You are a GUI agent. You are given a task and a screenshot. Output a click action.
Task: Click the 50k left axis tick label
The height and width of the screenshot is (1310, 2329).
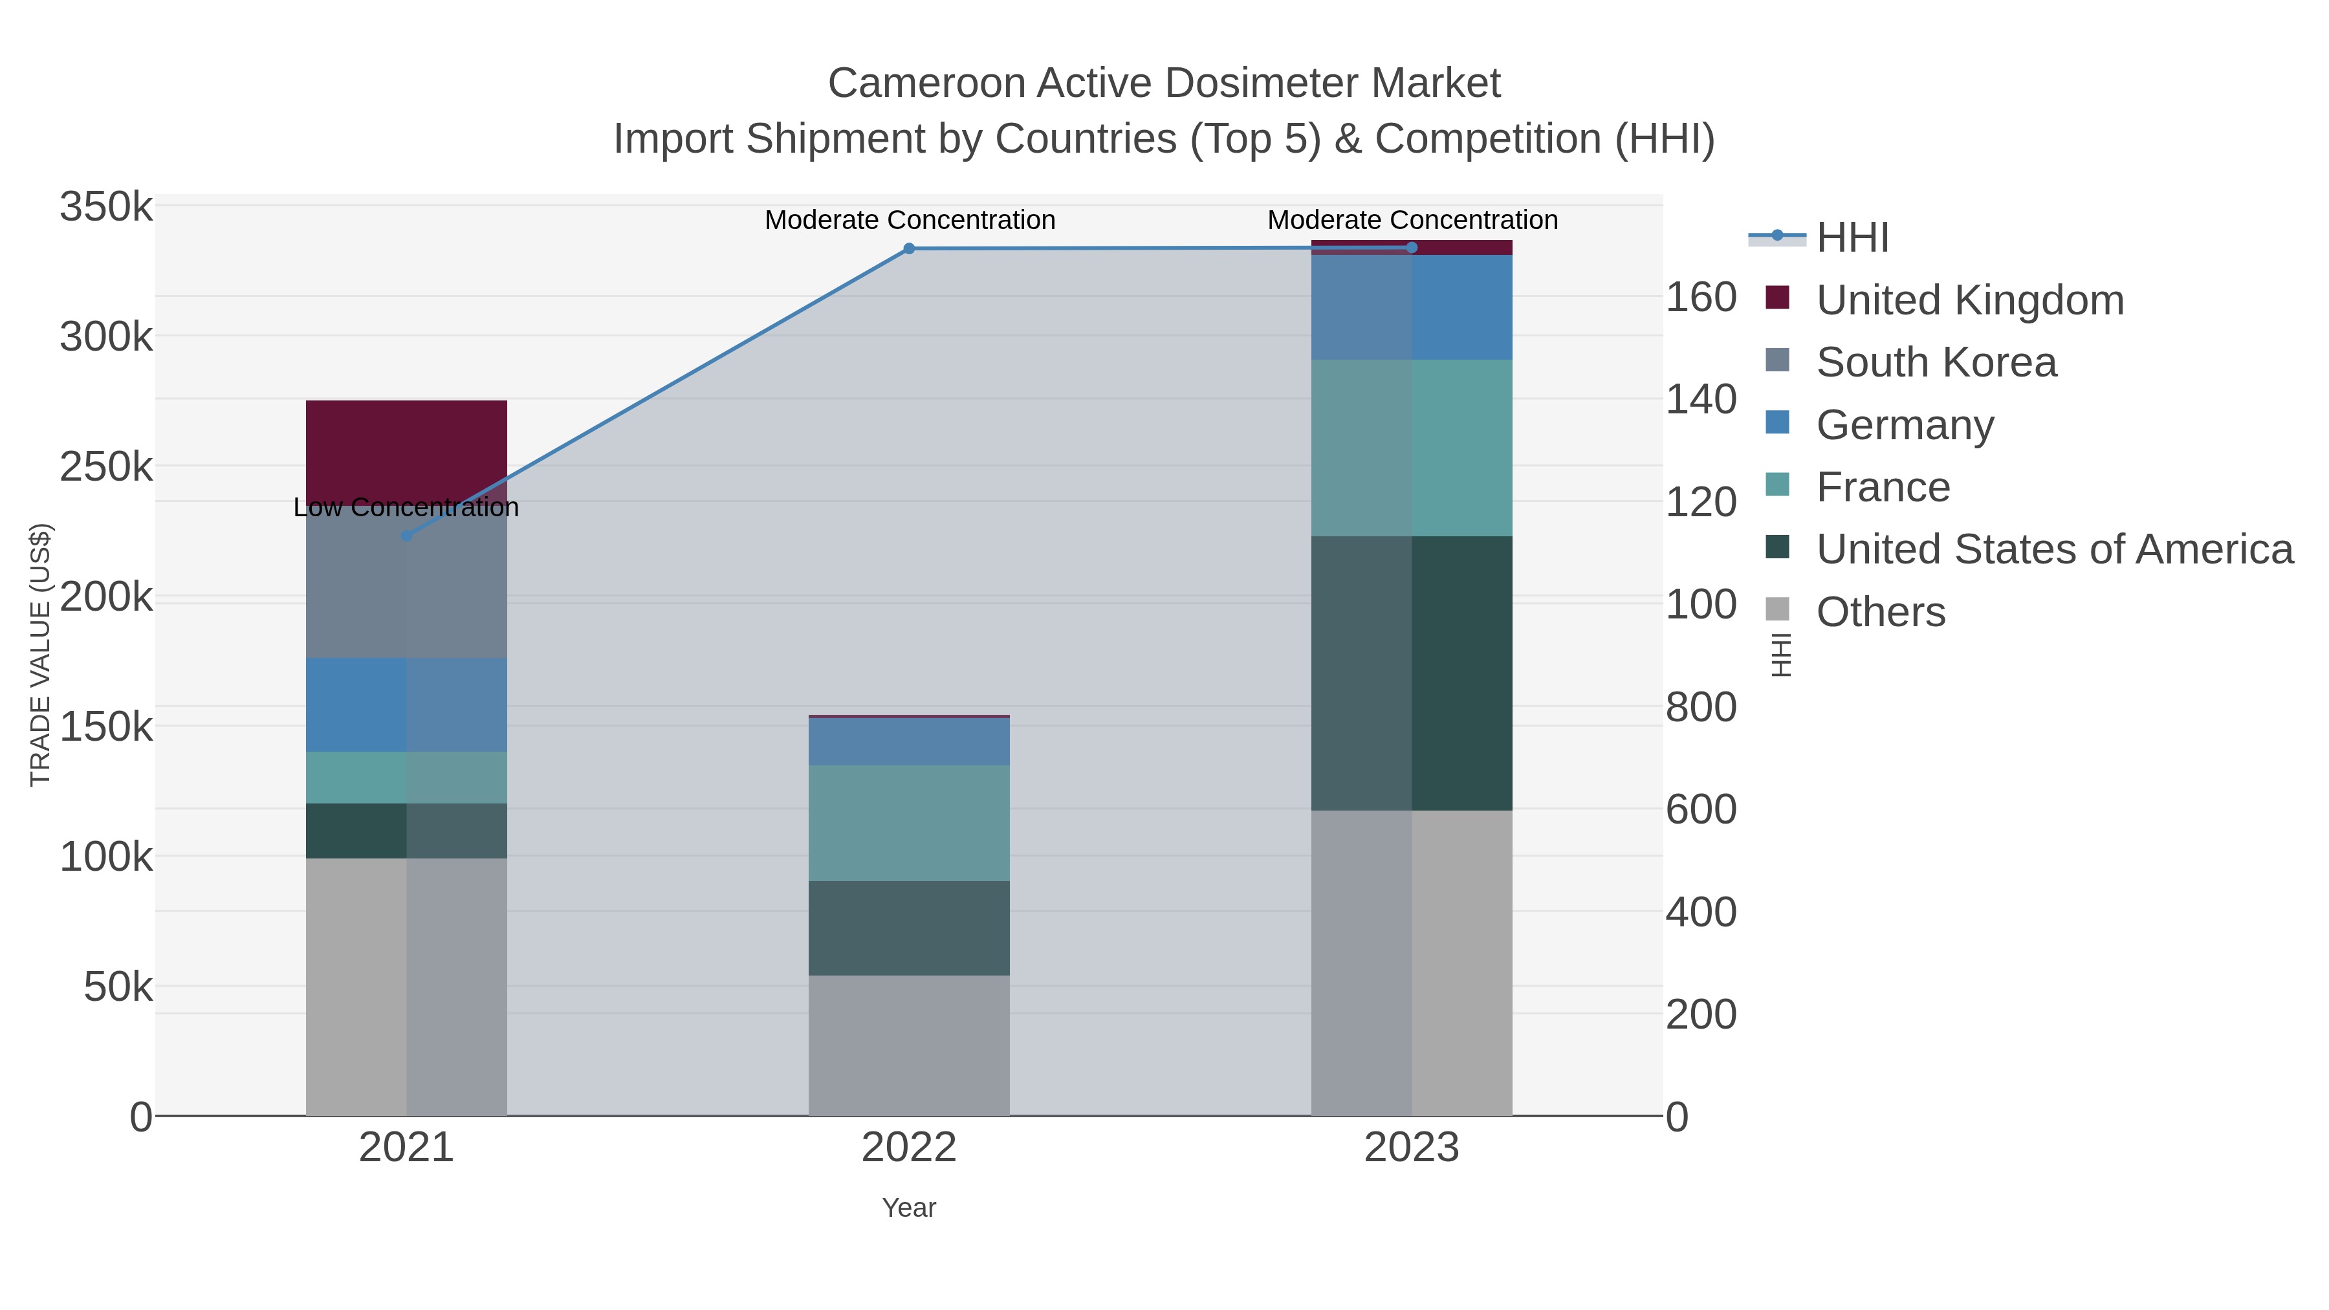tap(118, 987)
